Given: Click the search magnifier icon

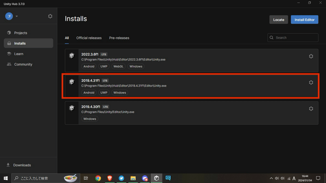Looking at the screenshot, I should click(271, 37).
